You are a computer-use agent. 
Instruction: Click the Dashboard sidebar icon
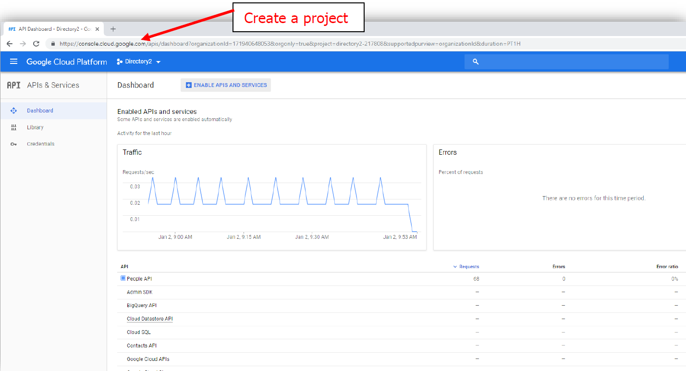pyautogui.click(x=13, y=111)
